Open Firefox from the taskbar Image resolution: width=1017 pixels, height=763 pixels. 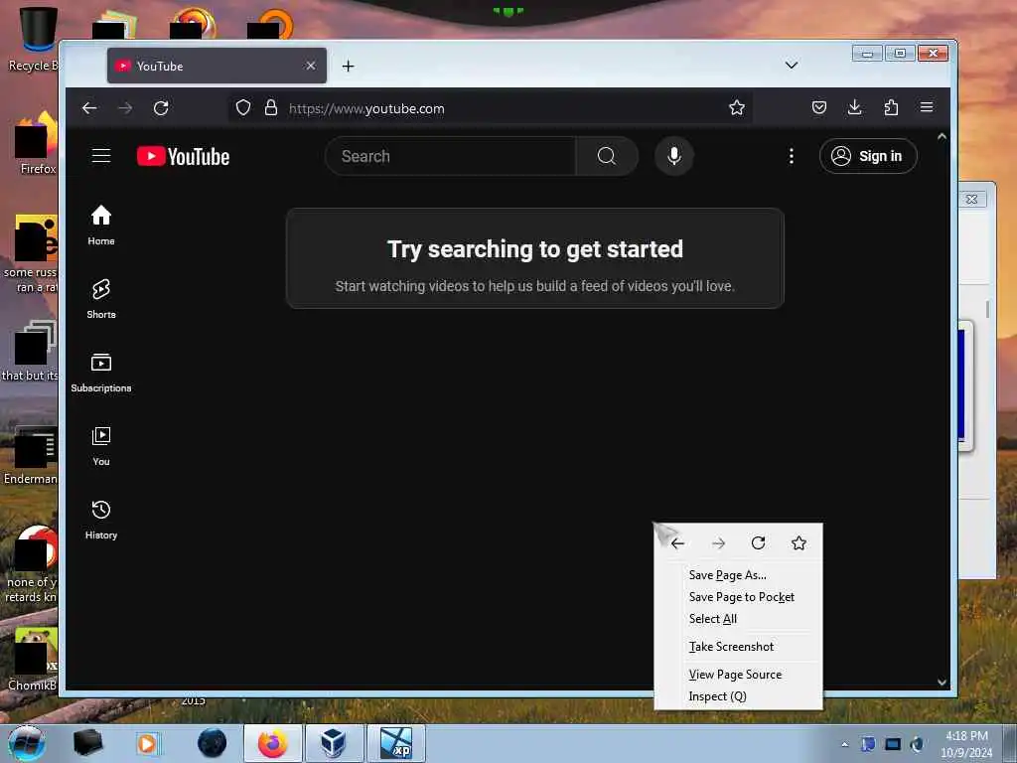(x=272, y=743)
